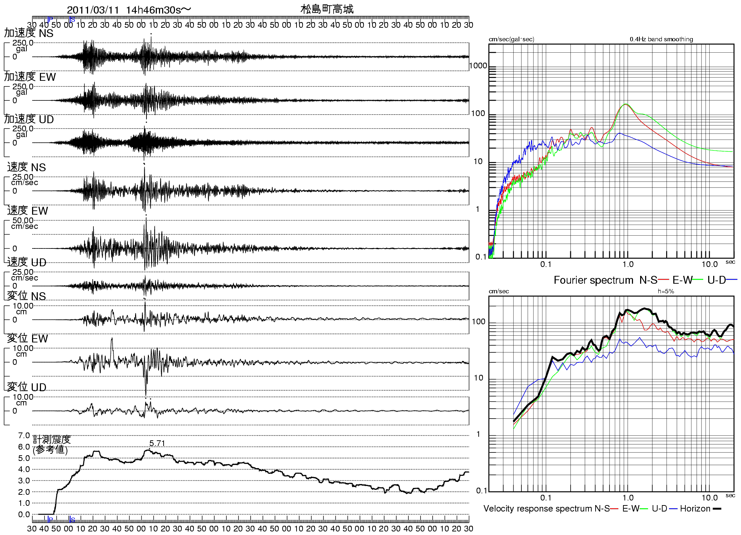Click the 7.0 tick on intensity axis
Screen dimensions: 741x535
click(x=24, y=436)
